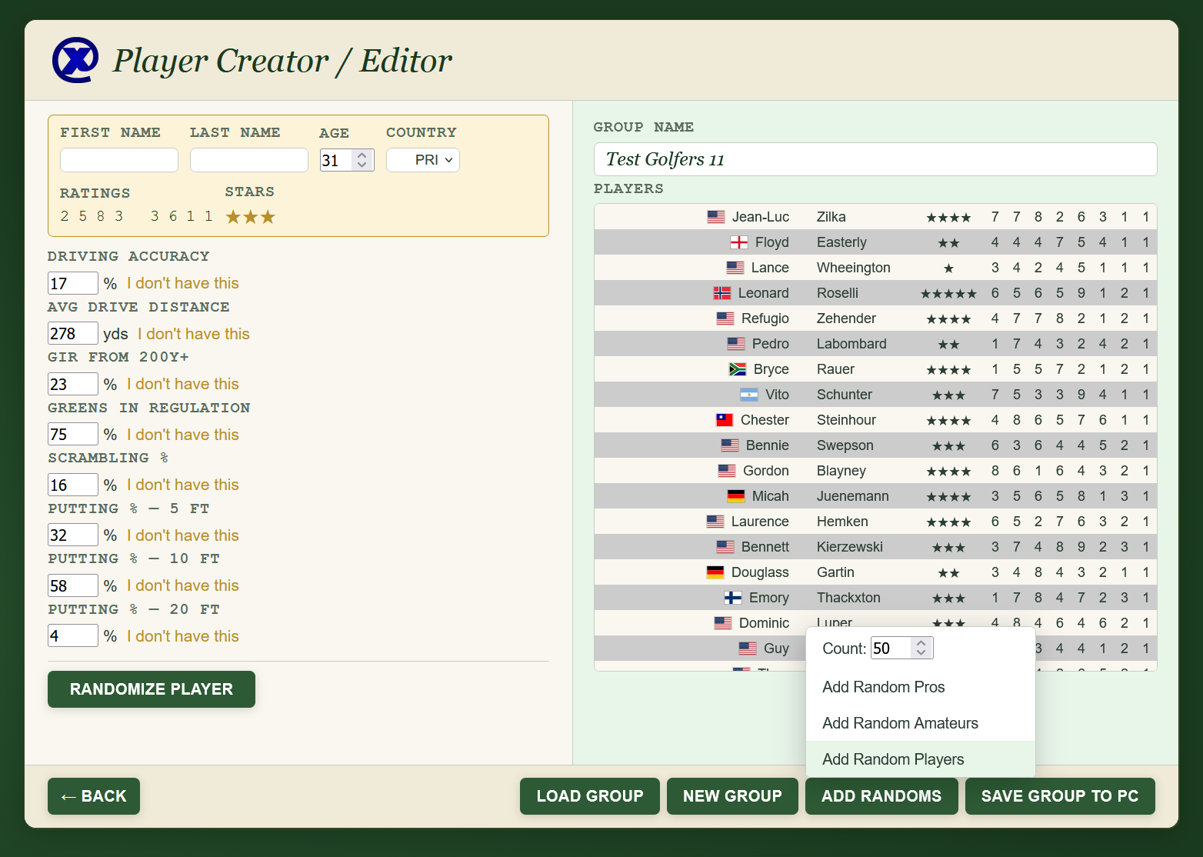
Task: Click the Add Randoms button
Action: [x=881, y=796]
